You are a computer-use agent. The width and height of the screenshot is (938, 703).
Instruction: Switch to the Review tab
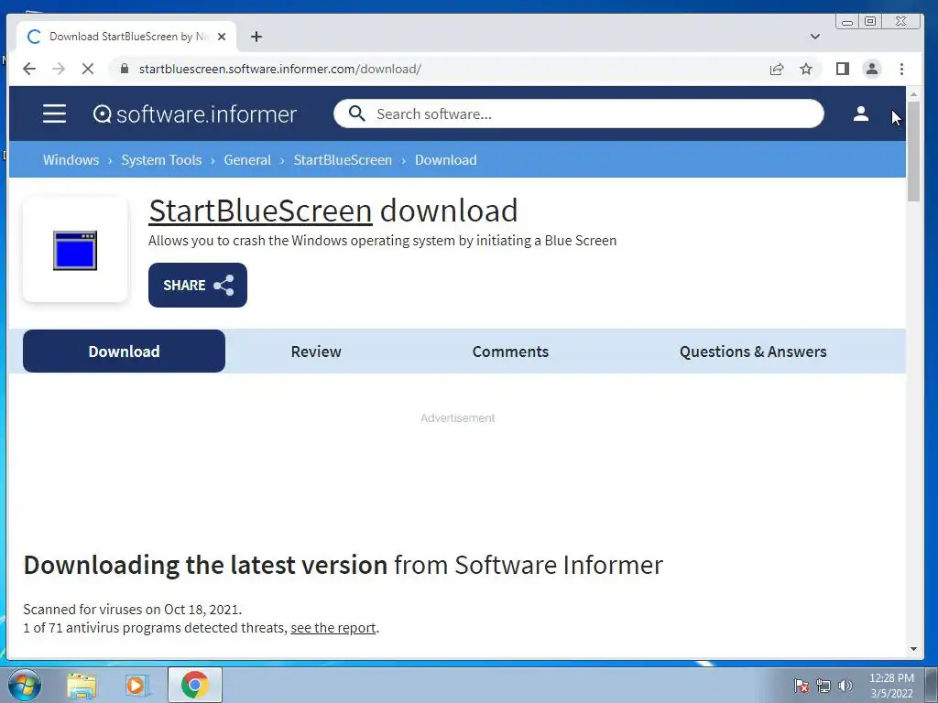tap(316, 351)
